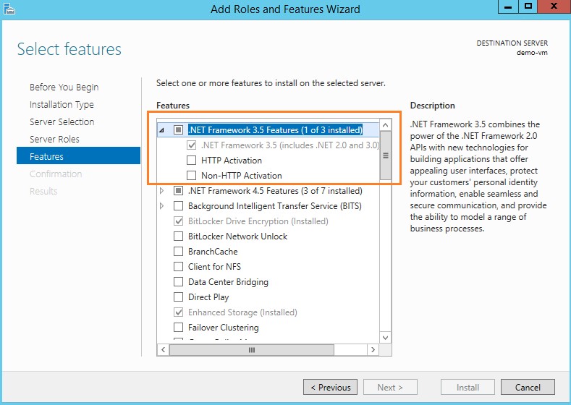Screen dimensions: 571x405
Task: Enable the HTTP Activation checkbox
Action: point(192,161)
